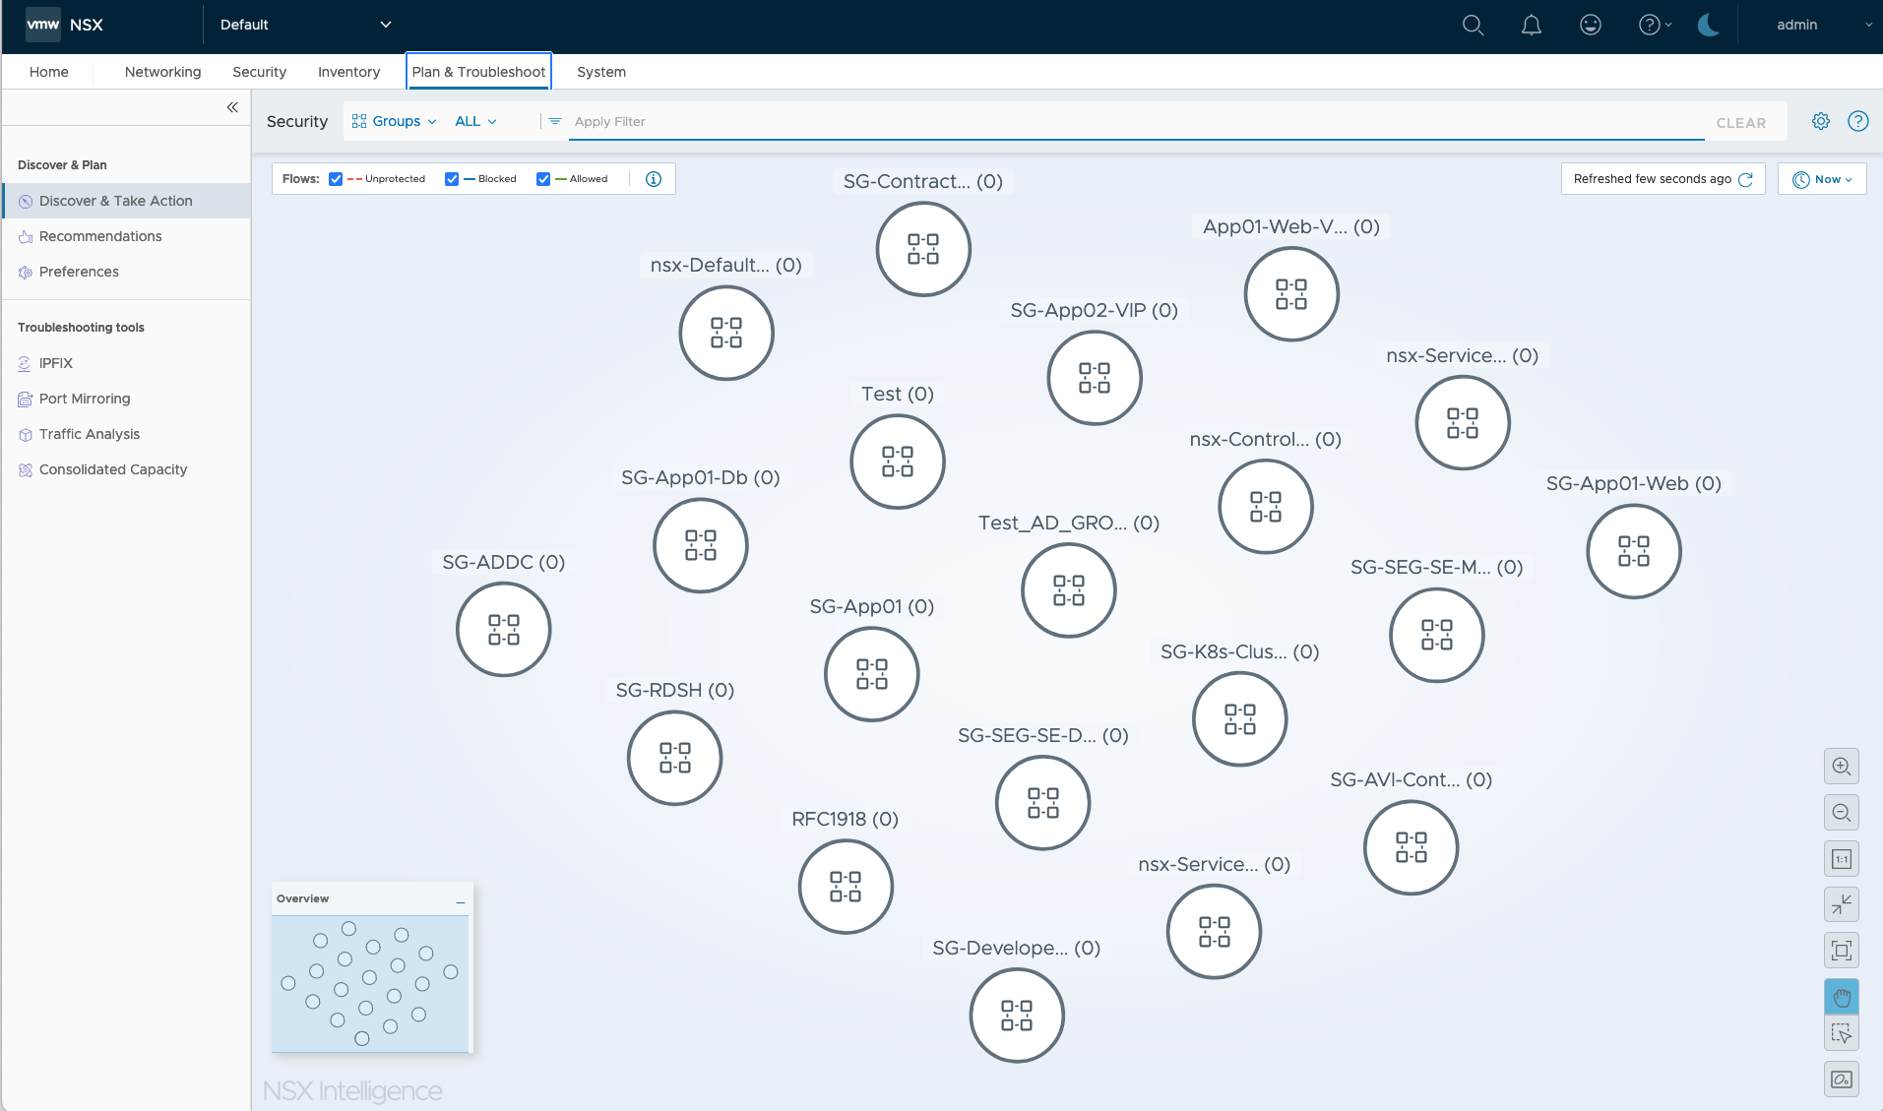This screenshot has height=1111, width=1883.
Task: Click the zoom in magnifier icon
Action: pos(1841,767)
